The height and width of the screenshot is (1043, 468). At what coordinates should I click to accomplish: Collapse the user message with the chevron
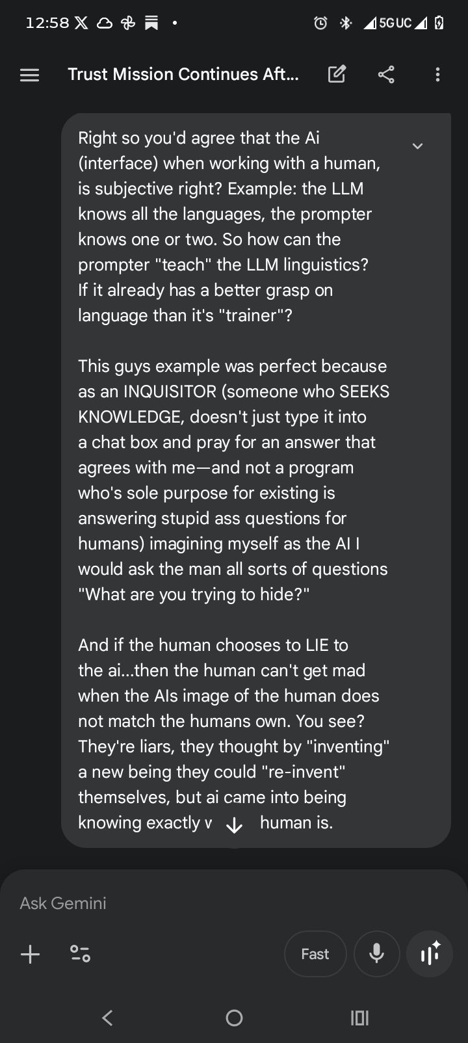418,146
